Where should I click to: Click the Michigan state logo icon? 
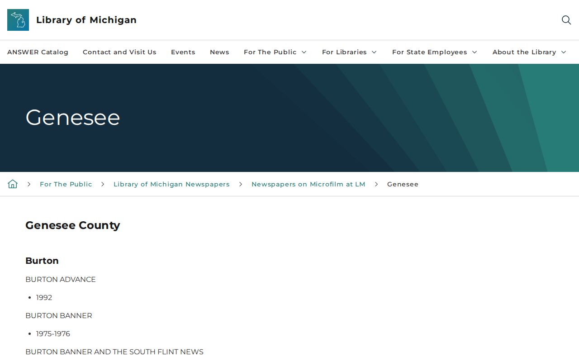coord(18,20)
